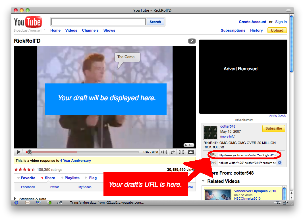Click the yellow Upload button

click(277, 30)
